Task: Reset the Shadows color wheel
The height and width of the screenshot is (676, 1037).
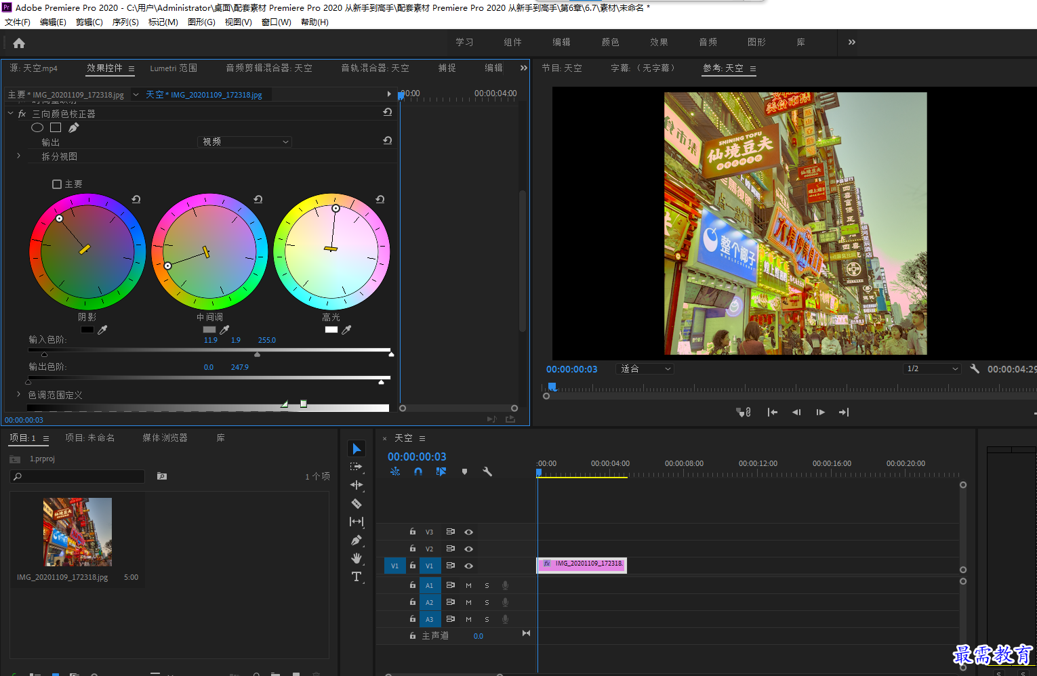Action: (136, 199)
